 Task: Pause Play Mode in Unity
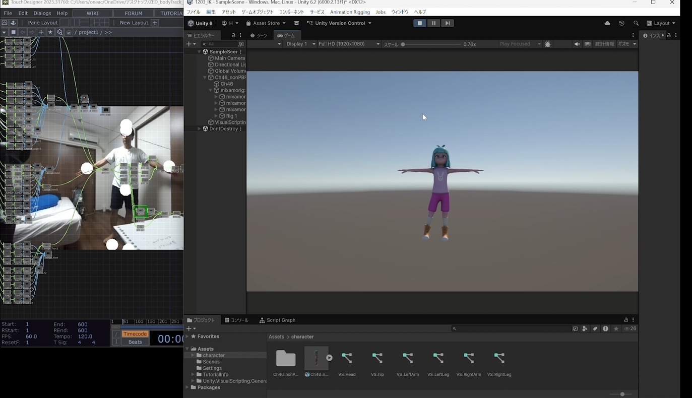433,23
